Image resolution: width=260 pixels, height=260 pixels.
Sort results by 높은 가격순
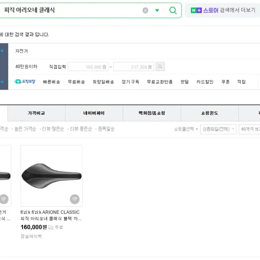point(25,129)
